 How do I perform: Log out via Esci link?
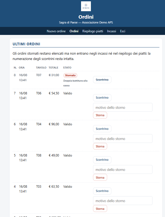[123, 31]
